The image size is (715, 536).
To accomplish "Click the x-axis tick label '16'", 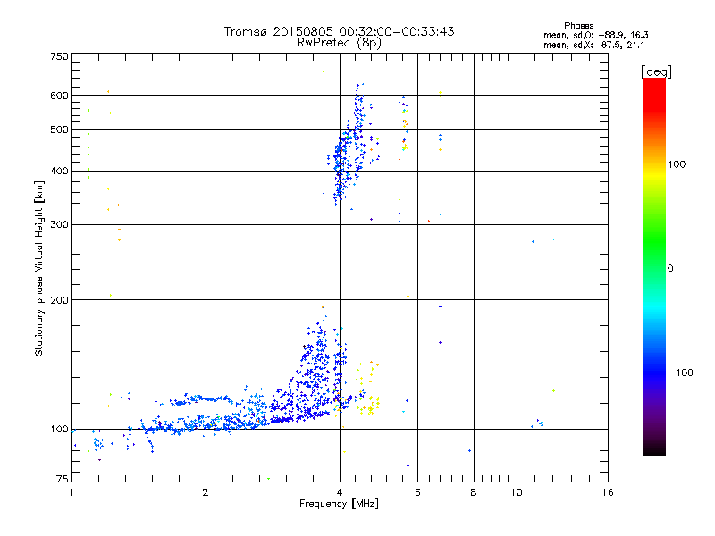I will click(608, 492).
